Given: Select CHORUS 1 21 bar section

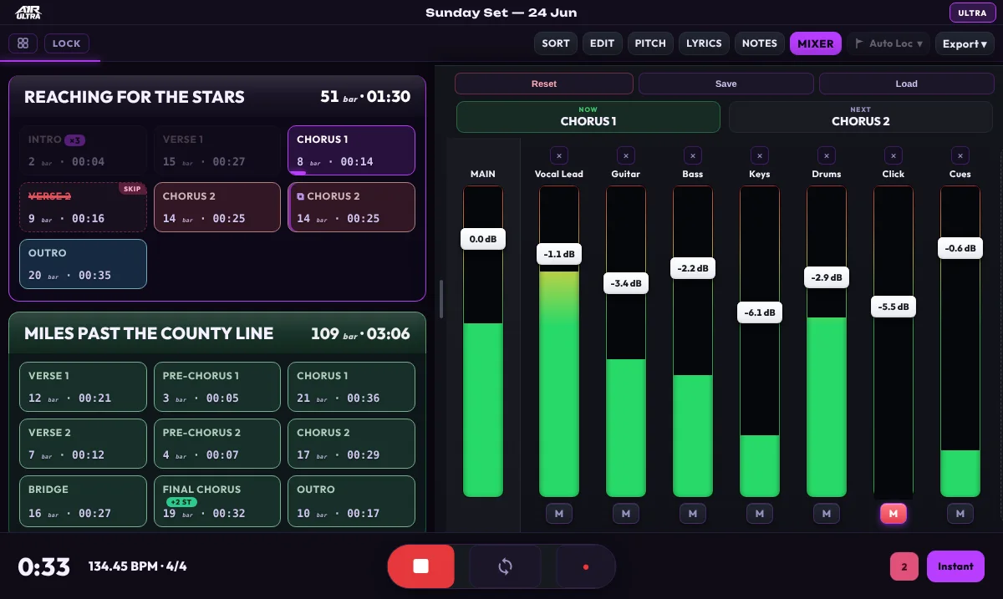Looking at the screenshot, I should coord(351,387).
